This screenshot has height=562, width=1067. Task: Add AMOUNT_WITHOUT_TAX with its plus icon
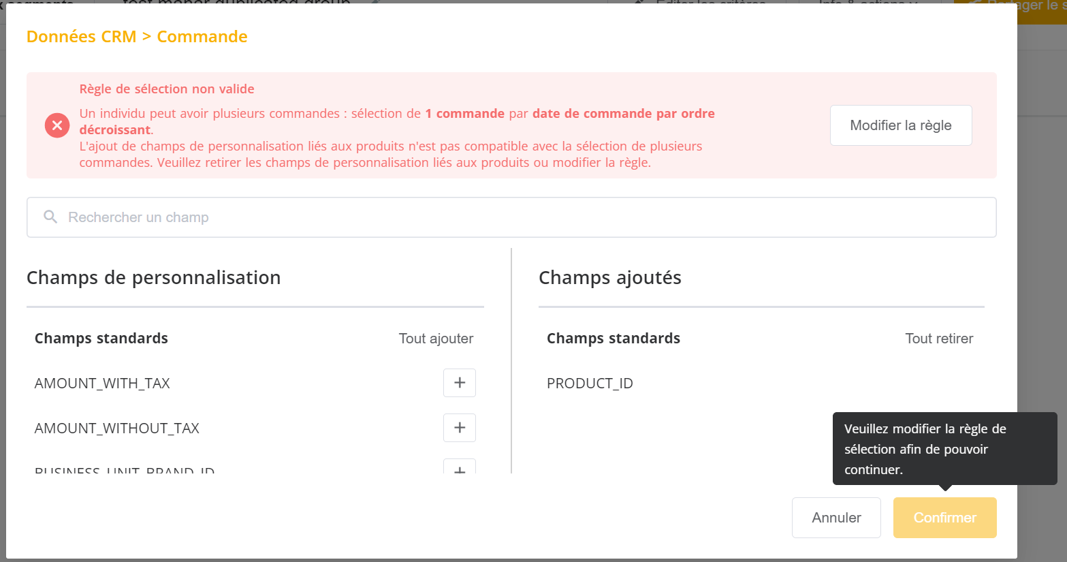tap(460, 428)
